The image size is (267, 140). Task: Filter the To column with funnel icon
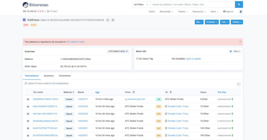tap(171, 92)
